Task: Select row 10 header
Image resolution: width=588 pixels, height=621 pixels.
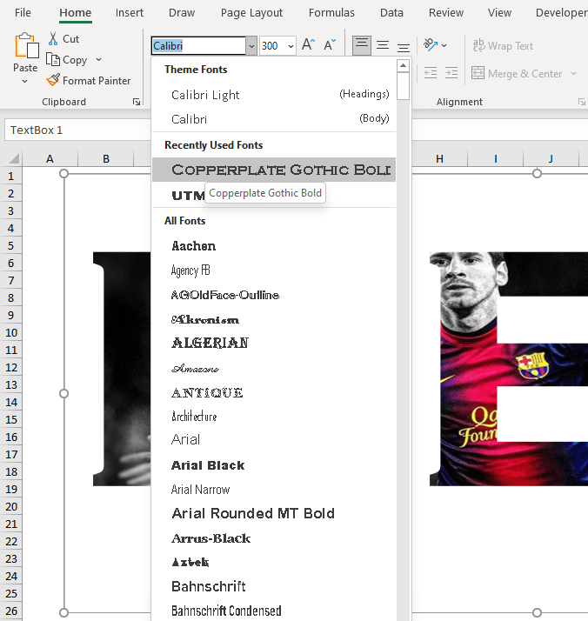Action: (11, 332)
